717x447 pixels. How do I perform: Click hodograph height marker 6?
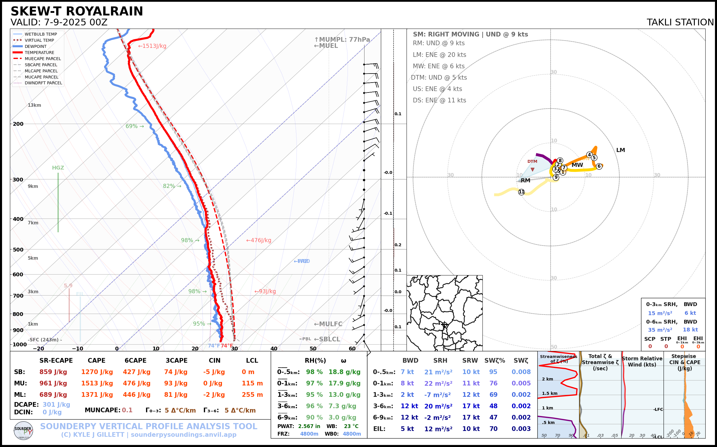tap(599, 166)
